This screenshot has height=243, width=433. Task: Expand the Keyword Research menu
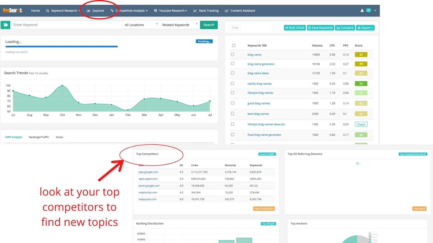pos(63,11)
